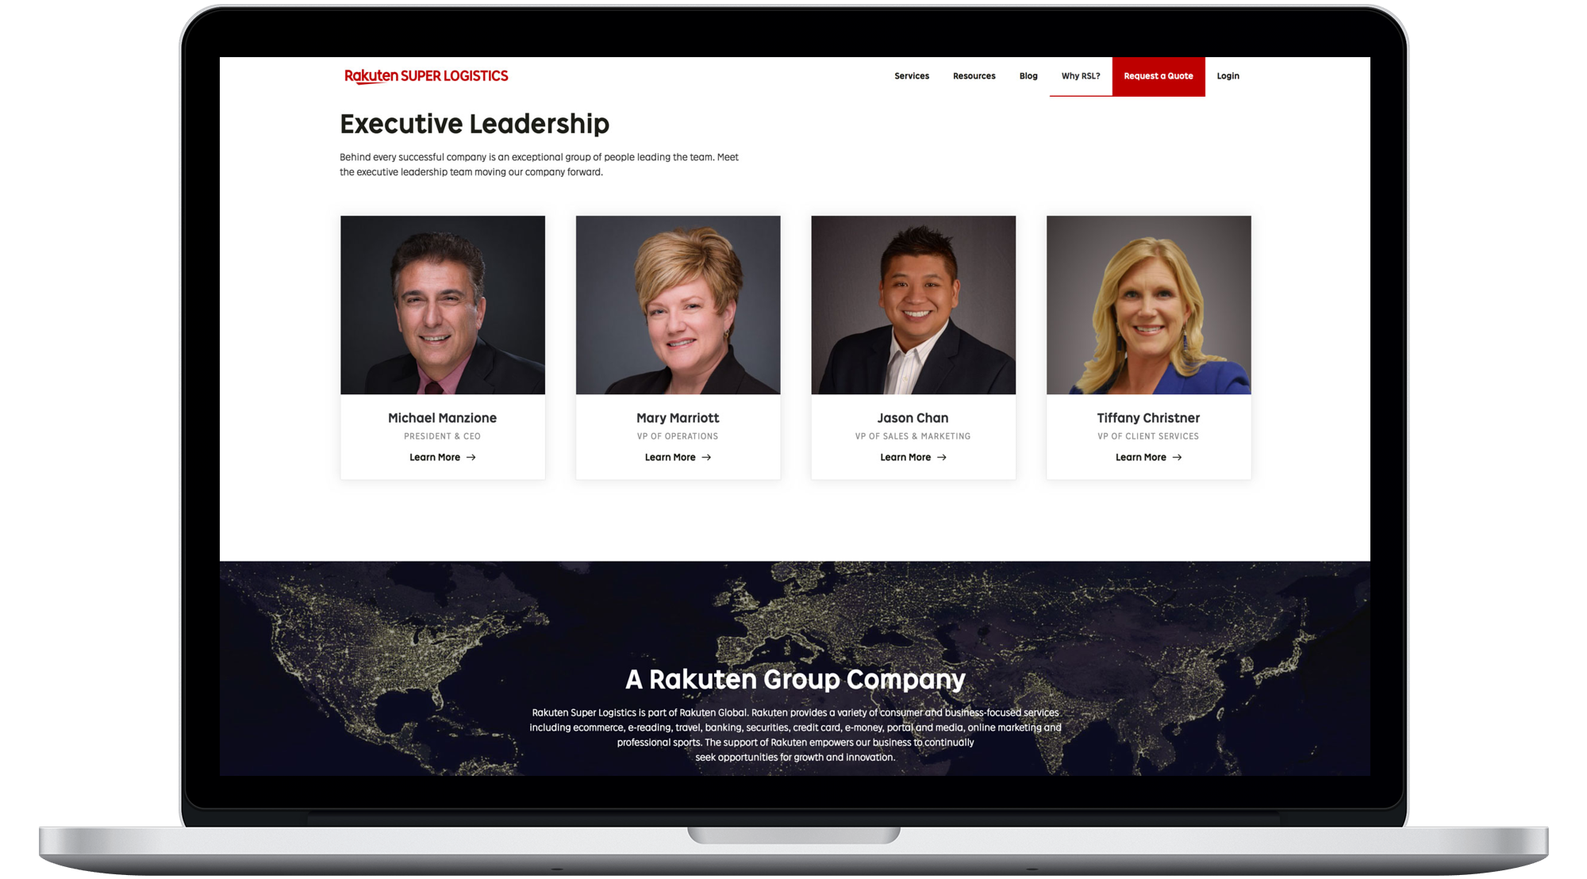1587x879 pixels.
Task: Select the name Jason Chan
Action: coord(913,418)
